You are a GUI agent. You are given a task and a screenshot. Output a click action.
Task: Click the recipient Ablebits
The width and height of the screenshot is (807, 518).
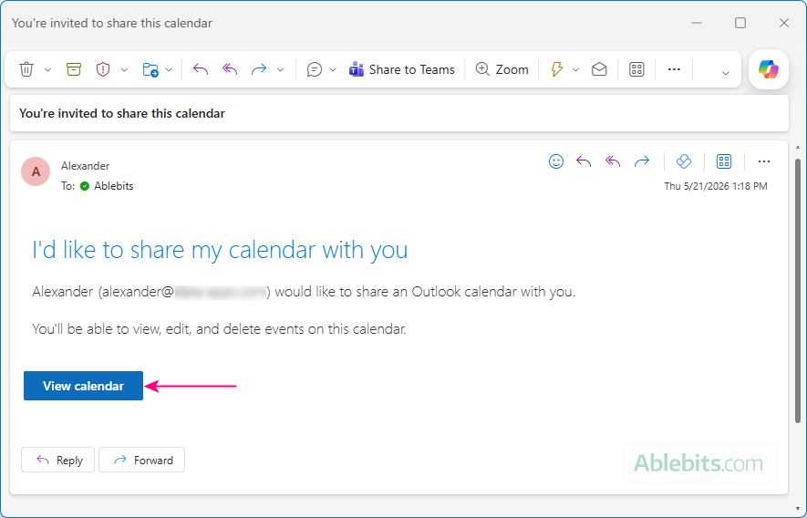(x=114, y=186)
